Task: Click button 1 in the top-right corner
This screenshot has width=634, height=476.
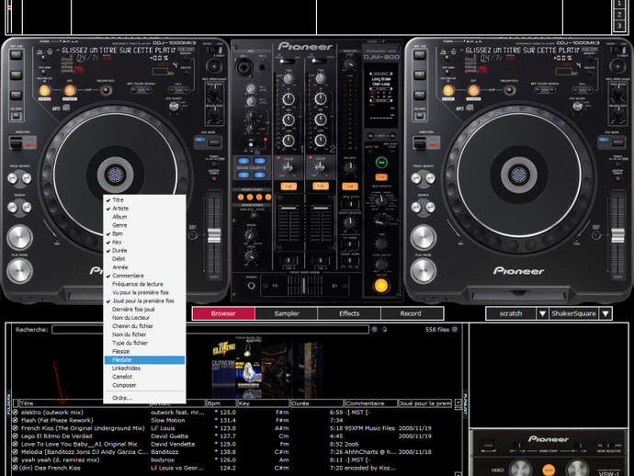Action: pyautogui.click(x=619, y=4)
